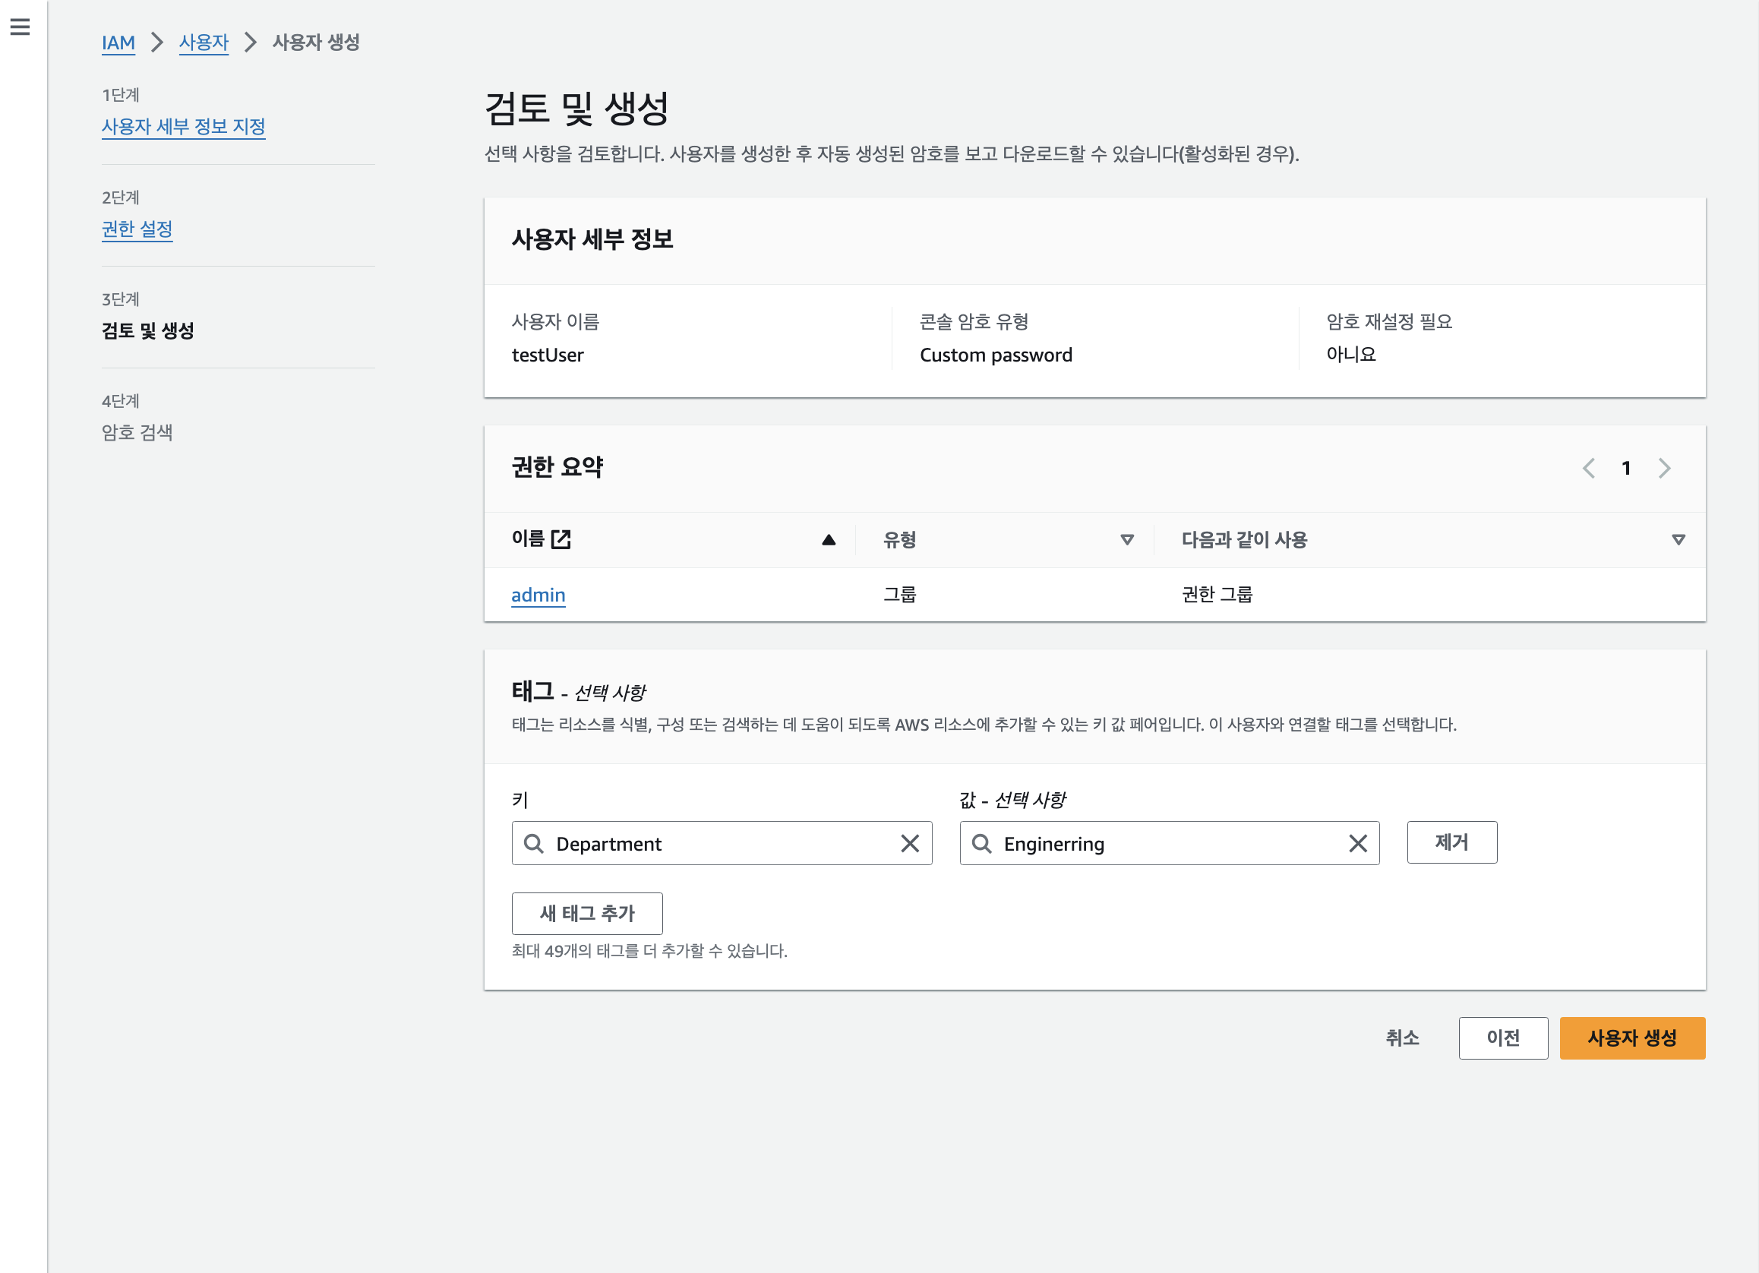This screenshot has width=1759, height=1273.
Task: Open the hamburger navigation menu
Action: (21, 27)
